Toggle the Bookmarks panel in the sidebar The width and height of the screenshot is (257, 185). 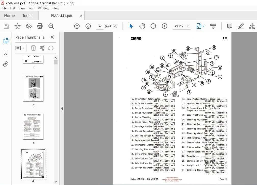pyautogui.click(x=6, y=53)
